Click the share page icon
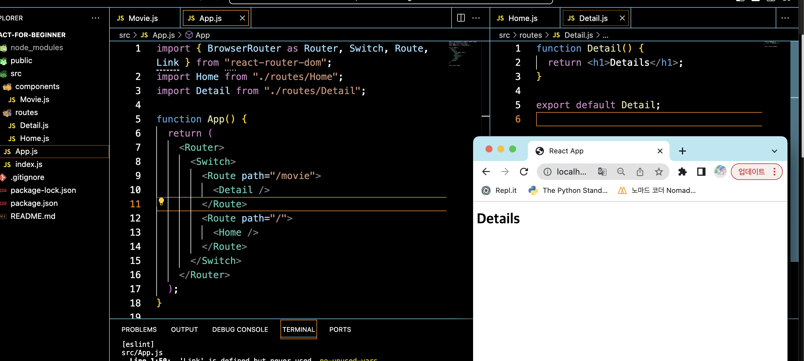This screenshot has height=361, width=804. (x=640, y=172)
